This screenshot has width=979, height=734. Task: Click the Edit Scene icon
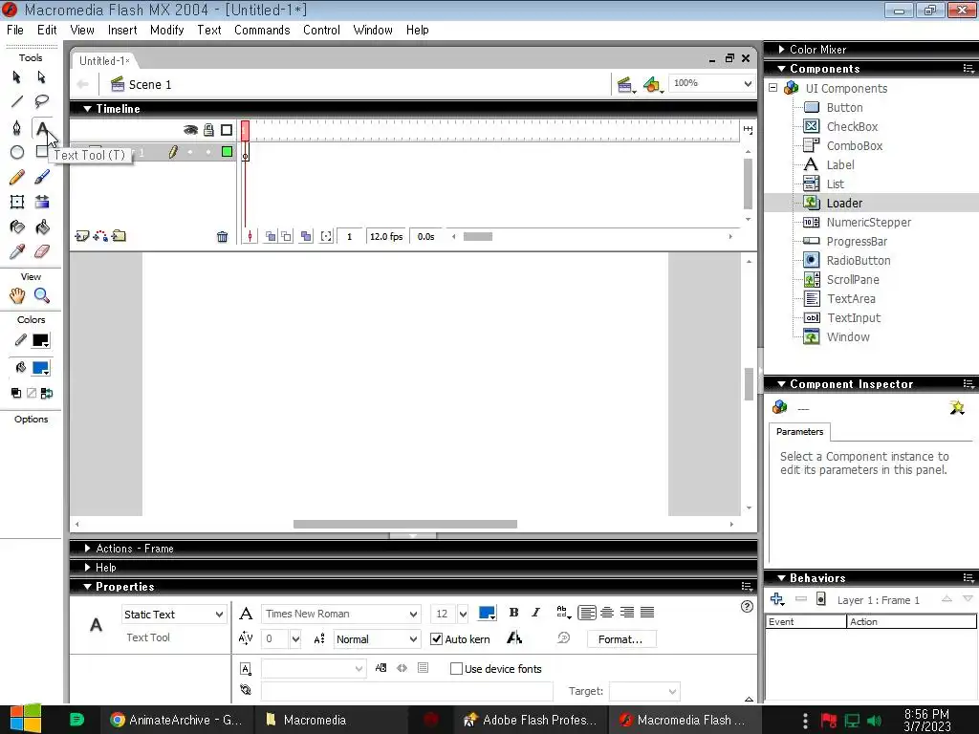(625, 84)
